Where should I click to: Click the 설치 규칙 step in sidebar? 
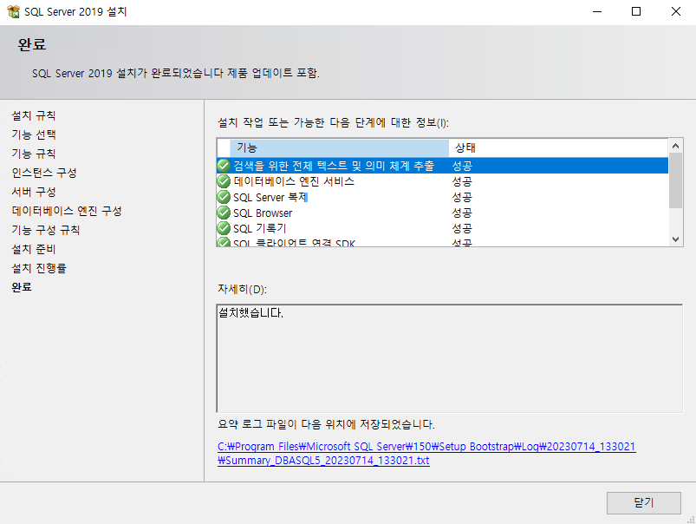tap(34, 115)
